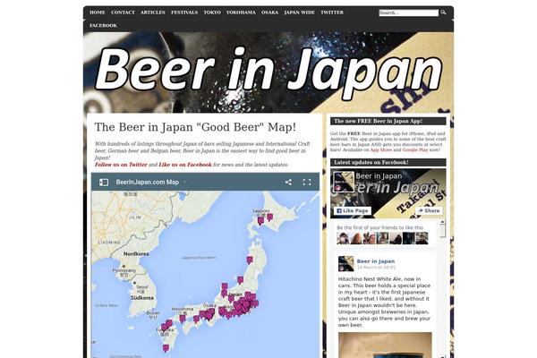The width and height of the screenshot is (537, 358).
Task: Click the Search input field
Action: 409,13
